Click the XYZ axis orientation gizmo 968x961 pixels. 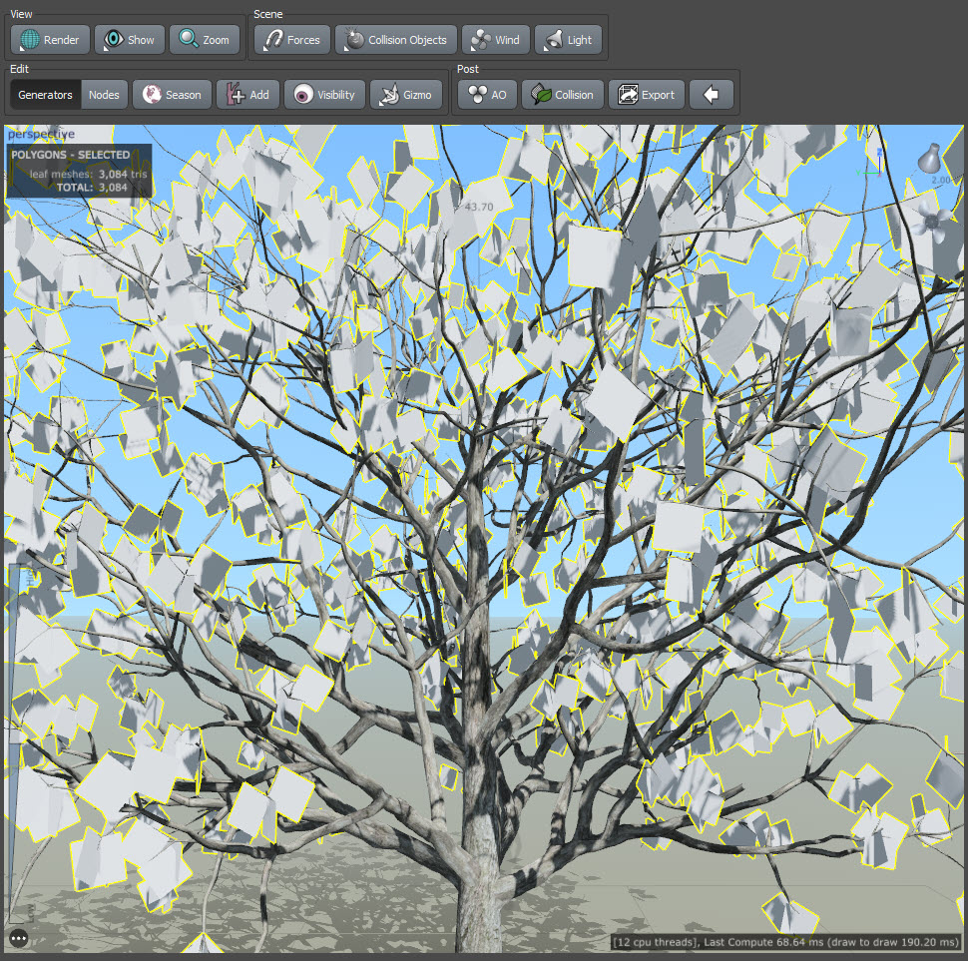[871, 164]
